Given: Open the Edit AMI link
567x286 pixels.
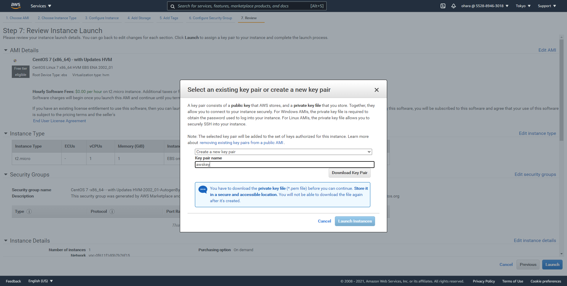Looking at the screenshot, I should (547, 50).
